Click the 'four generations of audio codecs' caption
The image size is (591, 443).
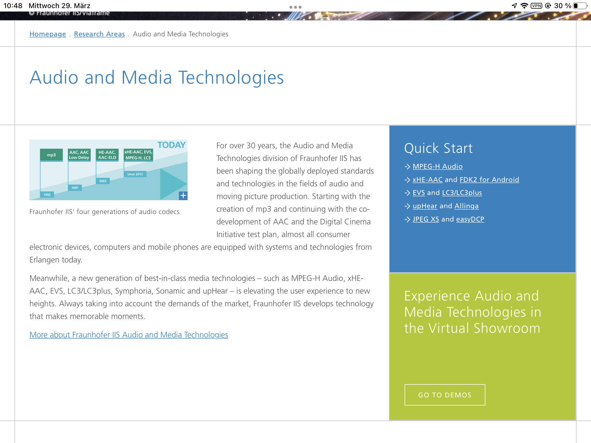104,212
